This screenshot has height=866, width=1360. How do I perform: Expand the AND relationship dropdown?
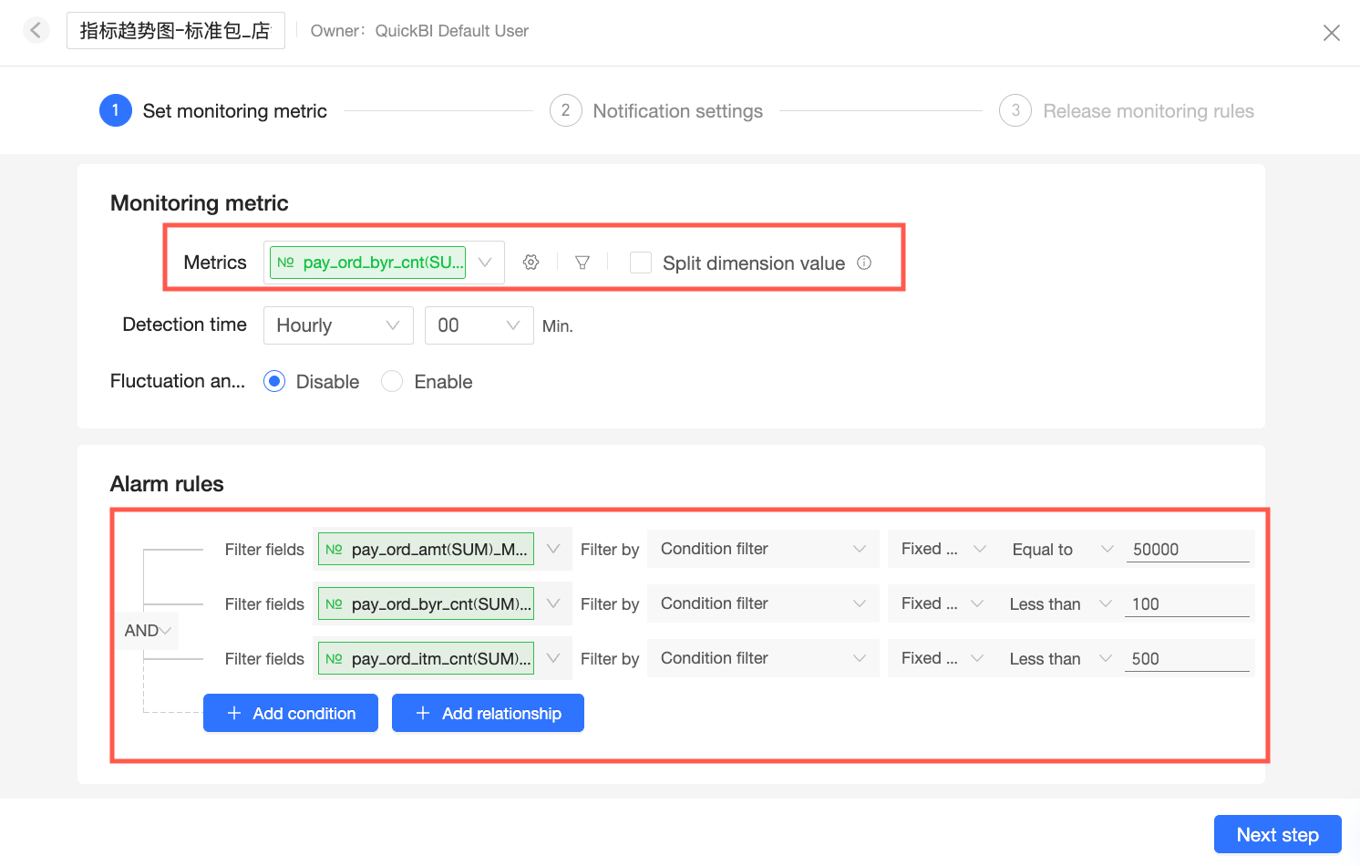click(x=149, y=630)
